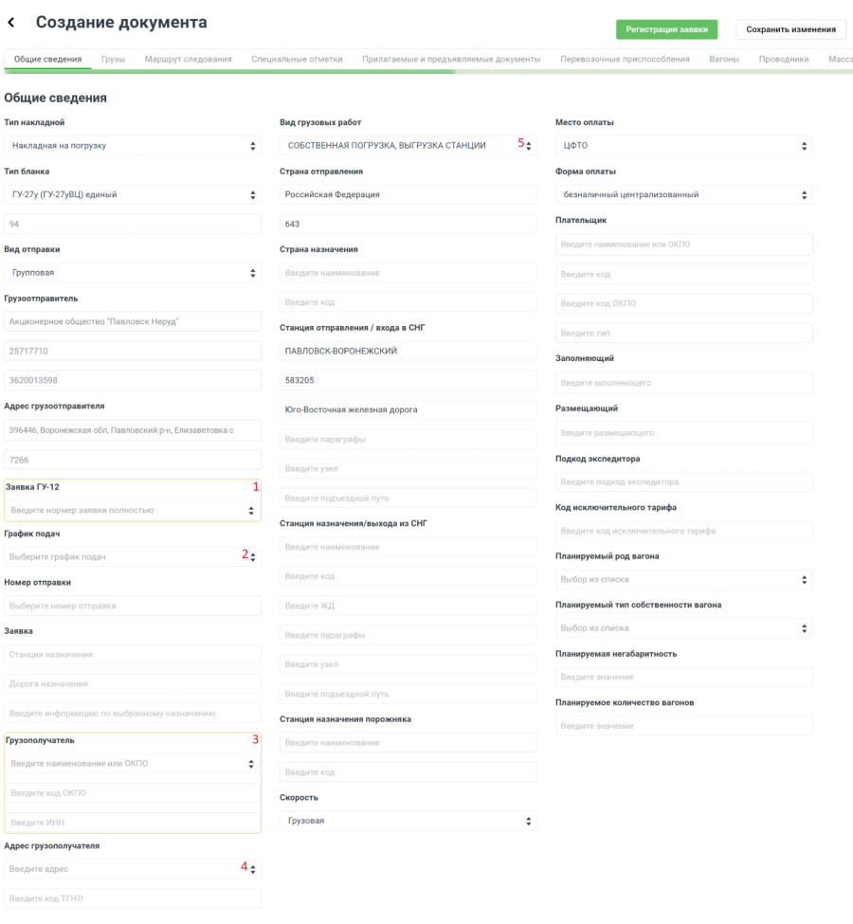The height and width of the screenshot is (924, 853).
Task: Click the Заявка ГУ-12 number field
Action: click(x=123, y=511)
